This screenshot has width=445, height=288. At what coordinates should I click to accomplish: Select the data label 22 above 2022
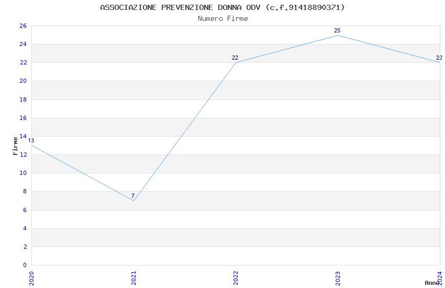point(235,58)
